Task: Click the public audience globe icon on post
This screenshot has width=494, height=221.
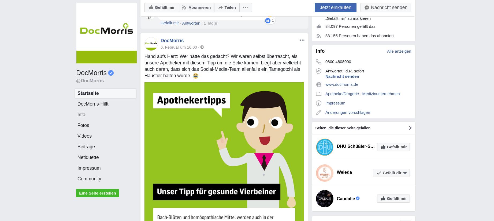Action: [202, 47]
